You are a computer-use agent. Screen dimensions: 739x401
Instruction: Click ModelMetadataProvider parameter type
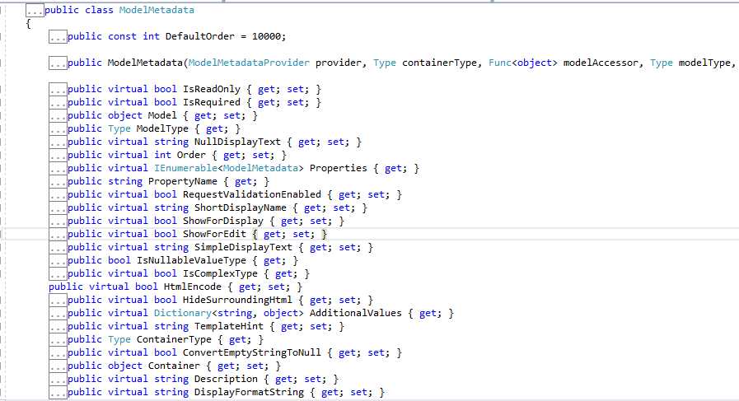pos(249,63)
